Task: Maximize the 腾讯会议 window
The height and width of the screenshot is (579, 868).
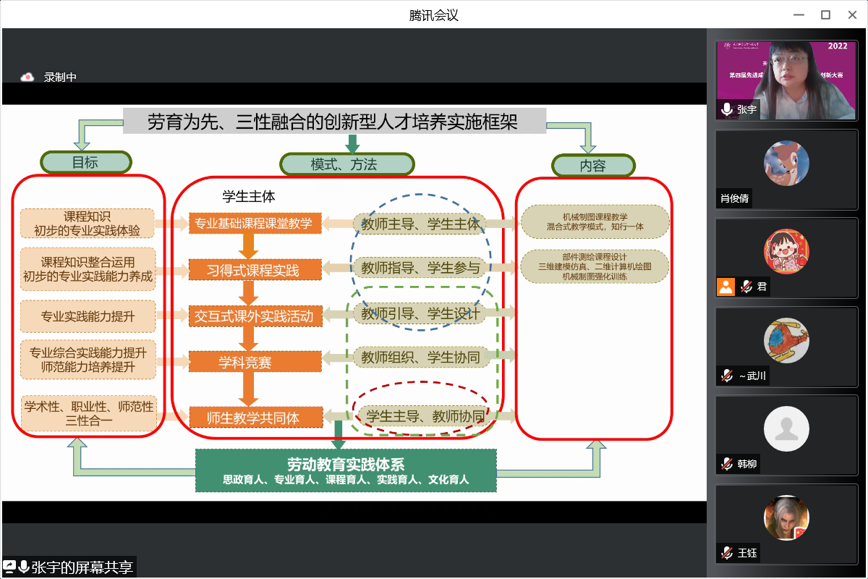Action: pyautogui.click(x=825, y=14)
